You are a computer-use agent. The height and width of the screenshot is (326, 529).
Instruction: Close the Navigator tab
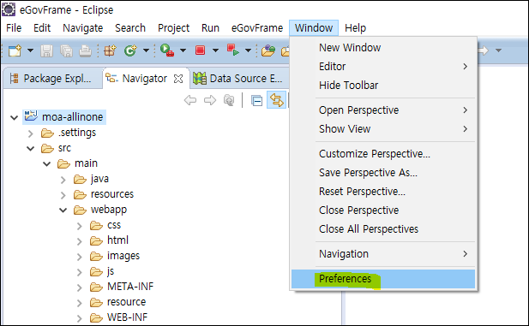click(178, 79)
